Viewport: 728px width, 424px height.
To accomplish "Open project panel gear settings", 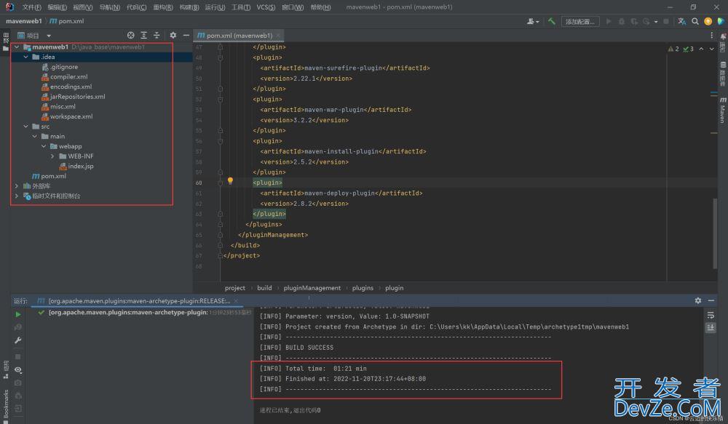I will tap(173, 35).
